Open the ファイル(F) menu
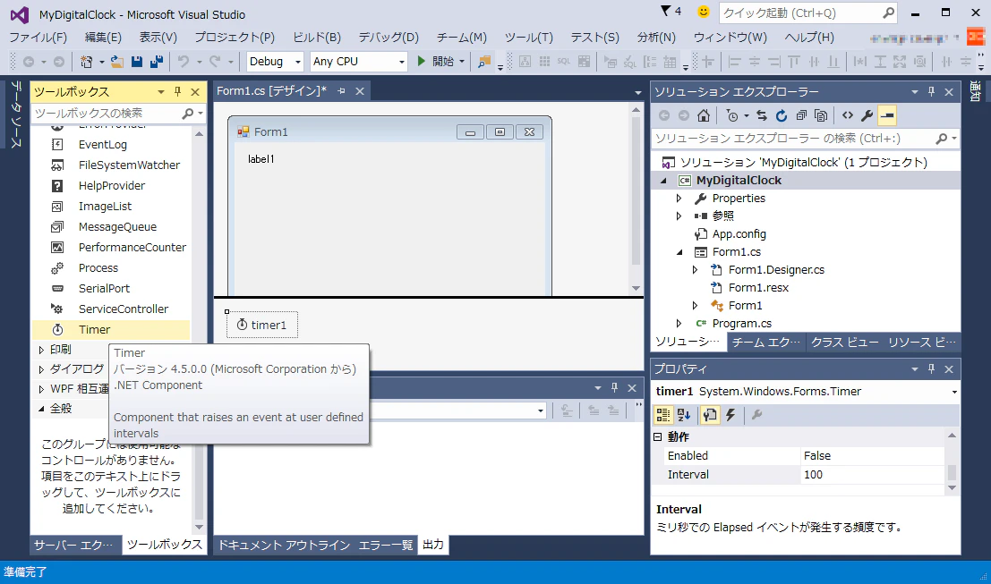This screenshot has width=991, height=584. coord(38,38)
